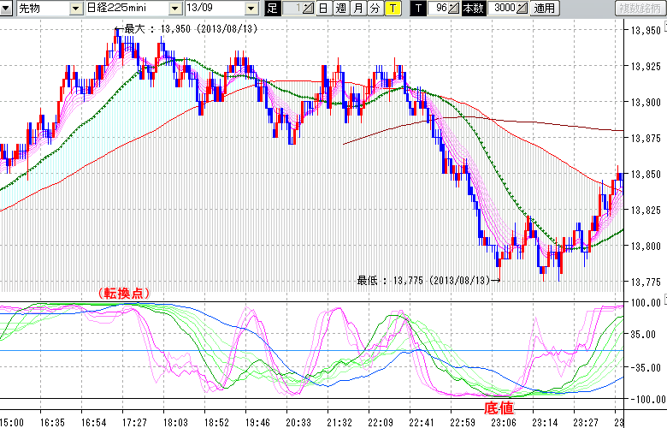This screenshot has height=428, width=667.
Task: Click the black 本数 count label
Action: tap(473, 9)
